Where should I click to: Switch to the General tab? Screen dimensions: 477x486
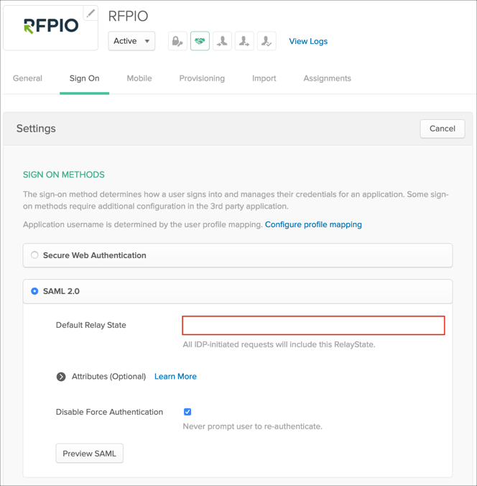coord(27,78)
